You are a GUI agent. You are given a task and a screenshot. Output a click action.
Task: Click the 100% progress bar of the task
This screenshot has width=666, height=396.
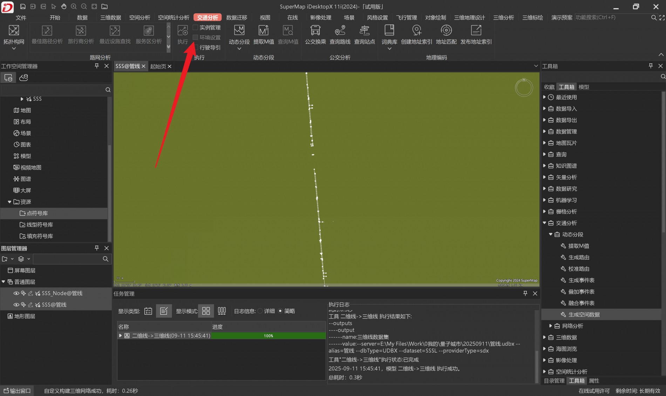tap(268, 336)
